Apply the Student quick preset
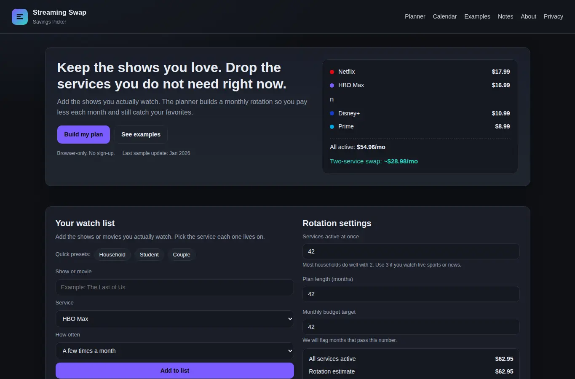This screenshot has width=575, height=379. (149, 254)
